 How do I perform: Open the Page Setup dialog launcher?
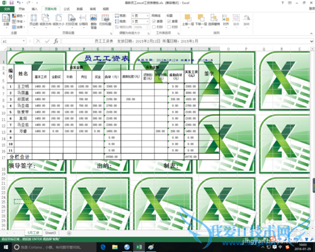click(111, 33)
